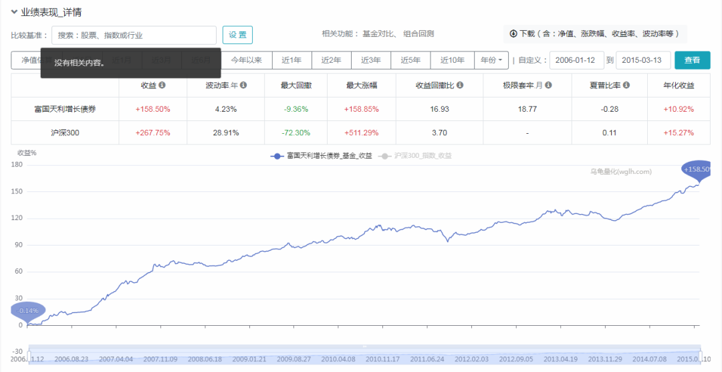Click the +158.85% max gain cell
Viewport: 722px width, 372px height.
pos(362,109)
